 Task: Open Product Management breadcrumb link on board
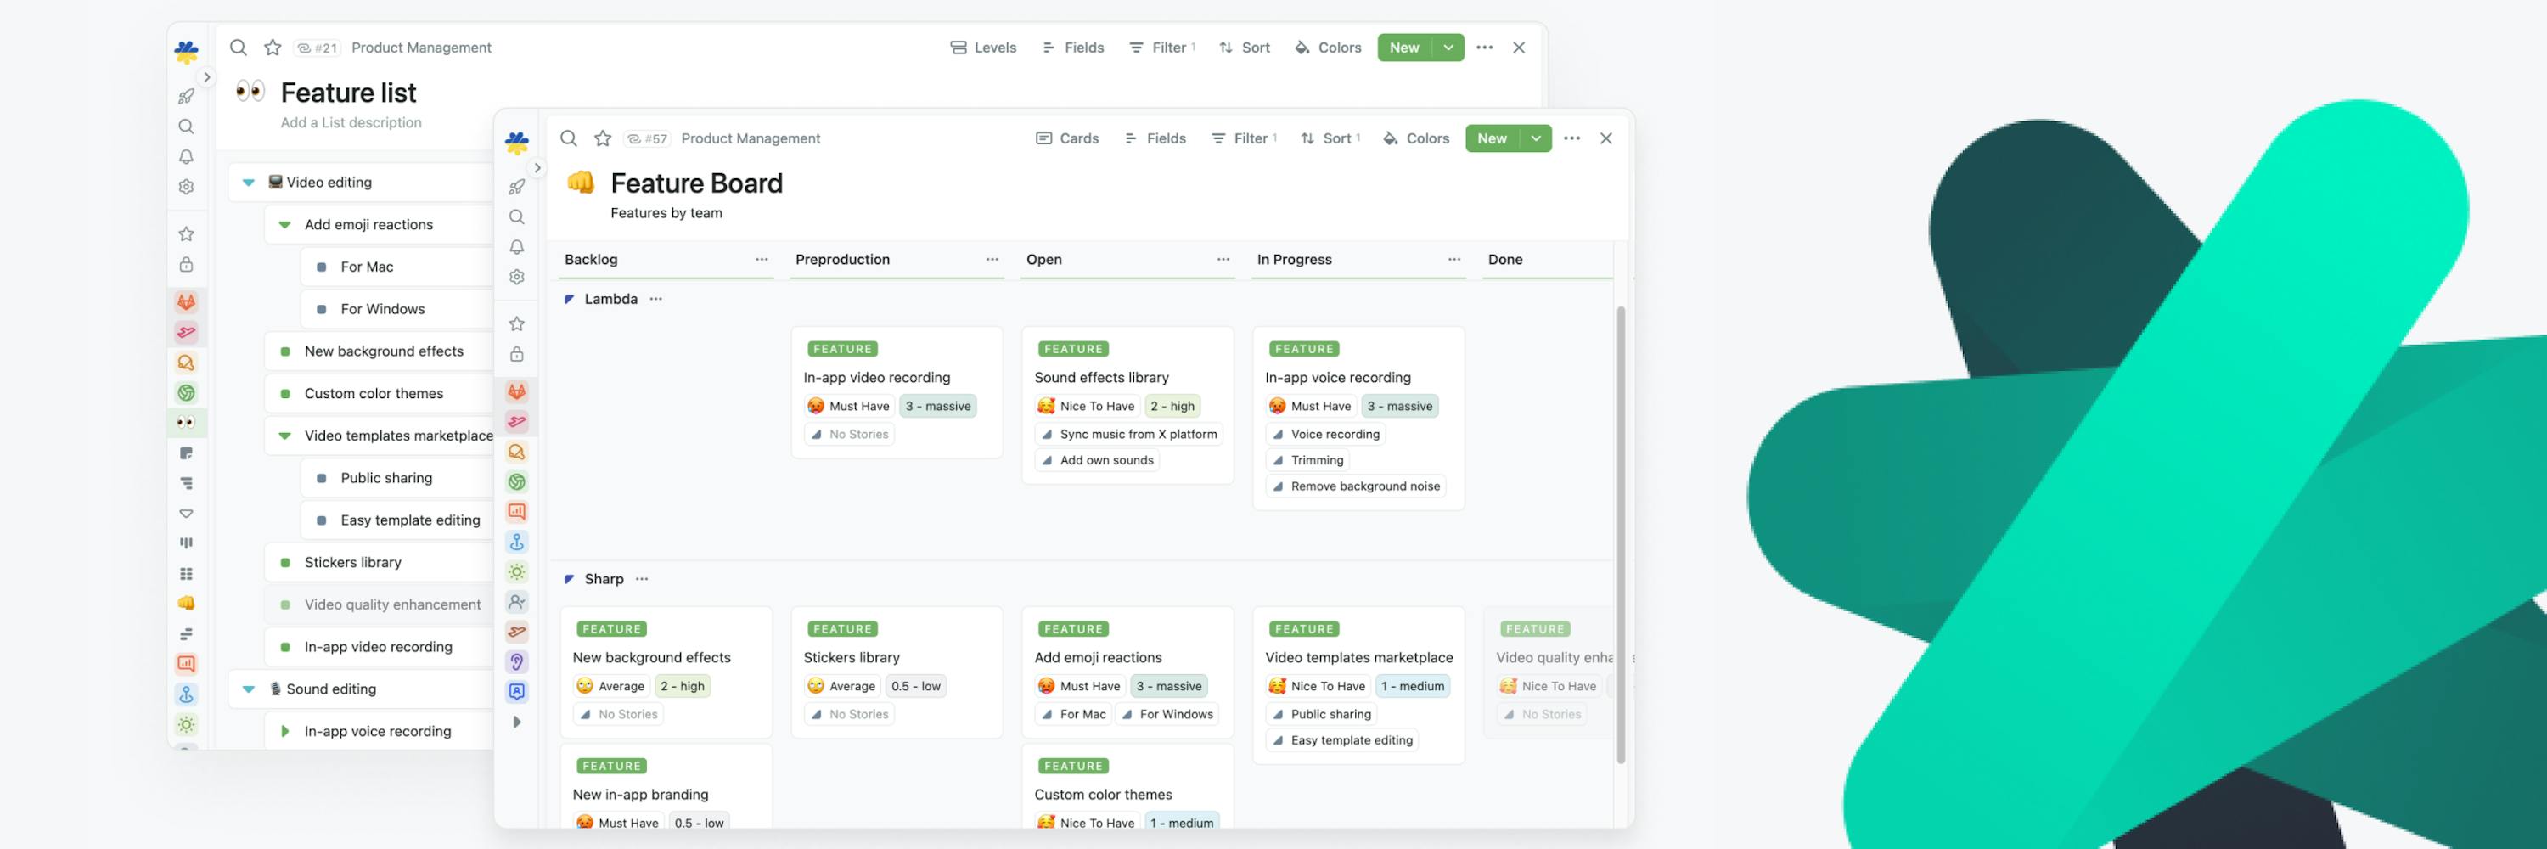point(751,138)
